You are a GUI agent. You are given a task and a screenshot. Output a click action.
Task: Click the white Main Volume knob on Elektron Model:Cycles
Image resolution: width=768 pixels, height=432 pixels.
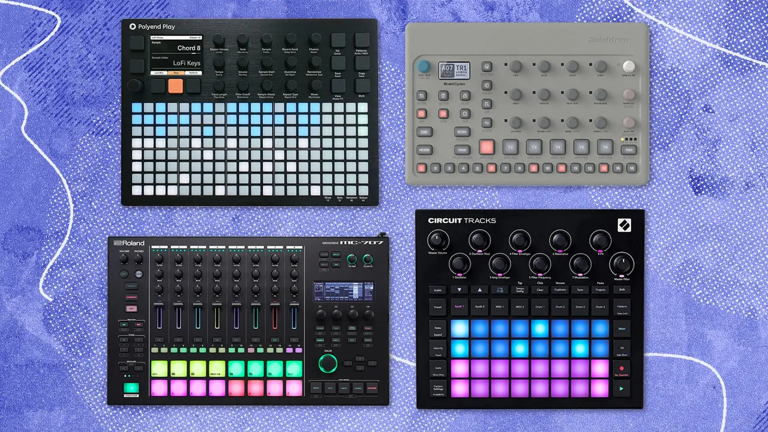coord(629,66)
